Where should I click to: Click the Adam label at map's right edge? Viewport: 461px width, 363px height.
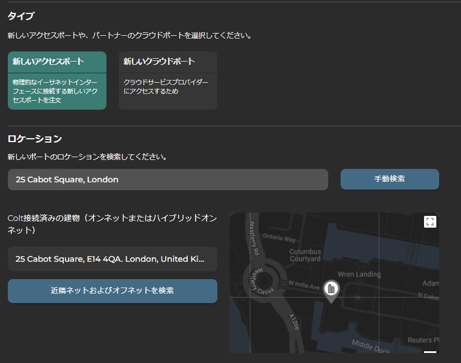[430, 284]
